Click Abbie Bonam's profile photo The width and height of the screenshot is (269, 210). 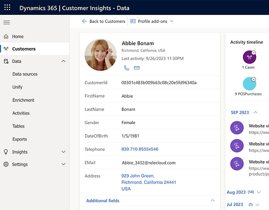[100, 54]
